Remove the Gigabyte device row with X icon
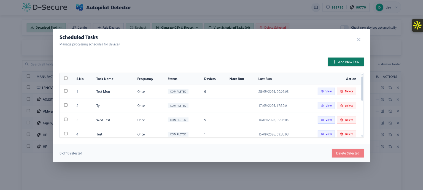 click(398, 123)
